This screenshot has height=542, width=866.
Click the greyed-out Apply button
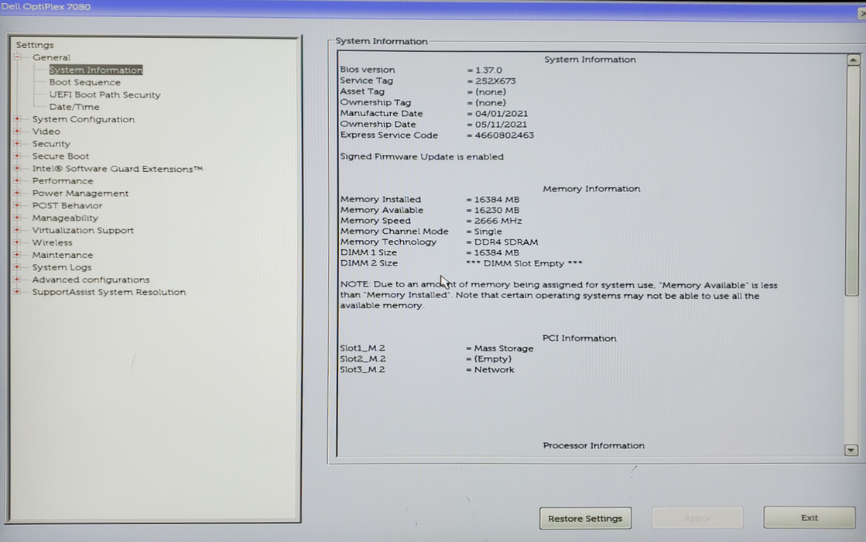point(697,518)
